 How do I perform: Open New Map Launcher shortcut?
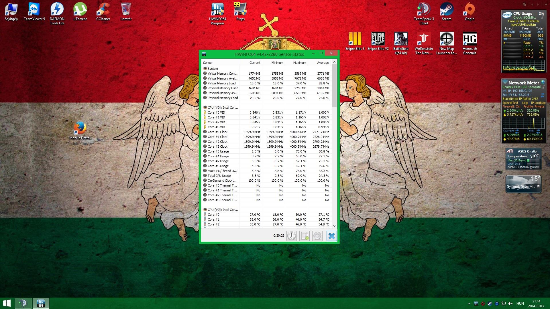447,43
